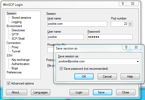Close the WinSCP Login window
145x100 pixels.
point(133,4)
